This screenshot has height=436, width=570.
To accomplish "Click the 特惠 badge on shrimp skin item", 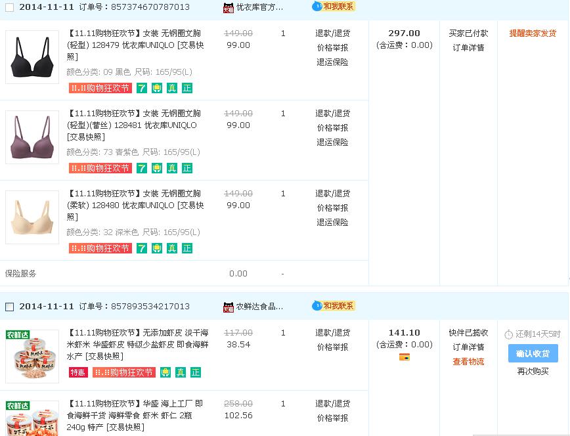I will [78, 372].
